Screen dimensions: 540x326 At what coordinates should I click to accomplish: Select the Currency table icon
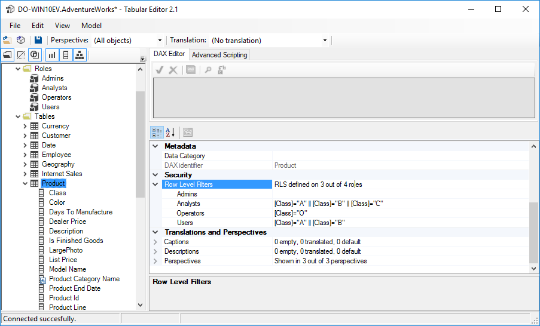(35, 126)
